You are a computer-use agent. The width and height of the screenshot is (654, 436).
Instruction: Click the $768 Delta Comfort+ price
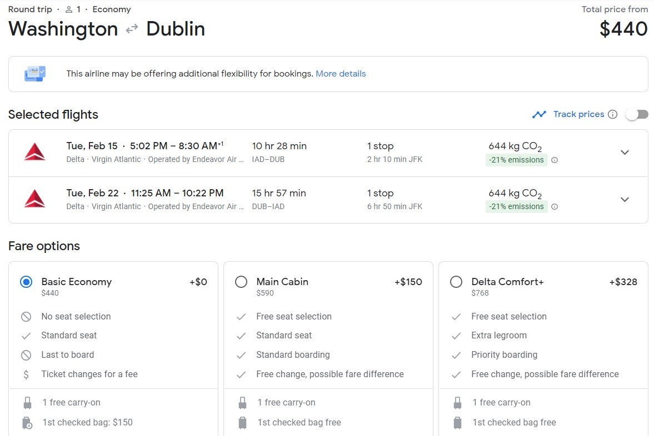click(x=480, y=293)
